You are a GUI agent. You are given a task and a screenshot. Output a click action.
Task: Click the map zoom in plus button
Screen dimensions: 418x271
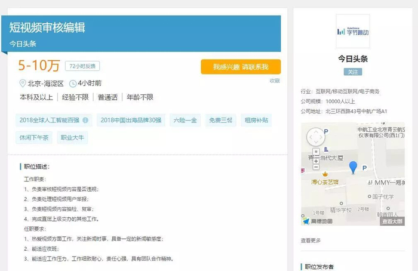[316, 161]
